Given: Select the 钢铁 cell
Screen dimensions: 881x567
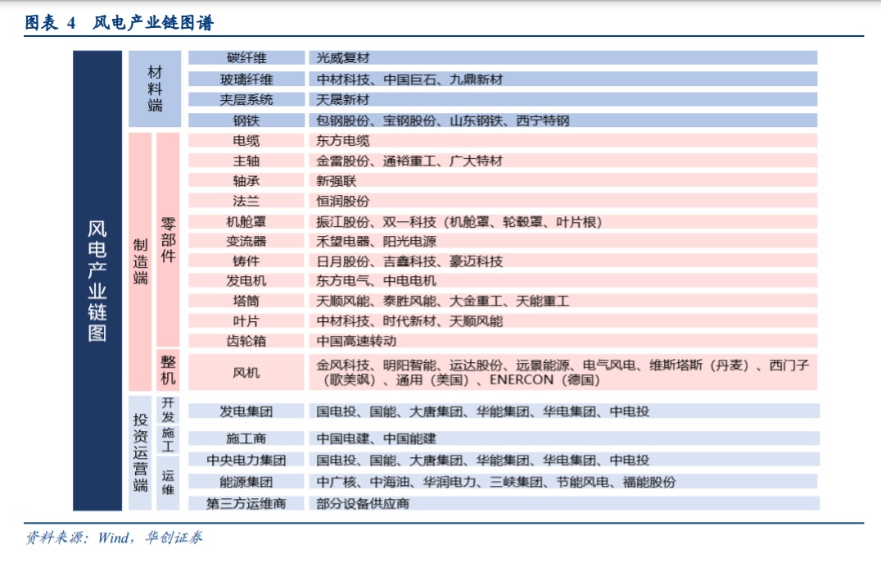Looking at the screenshot, I should click(x=246, y=120).
